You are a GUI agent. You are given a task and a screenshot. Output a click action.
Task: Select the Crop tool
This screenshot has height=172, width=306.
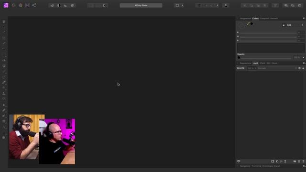click(x=4, y=38)
